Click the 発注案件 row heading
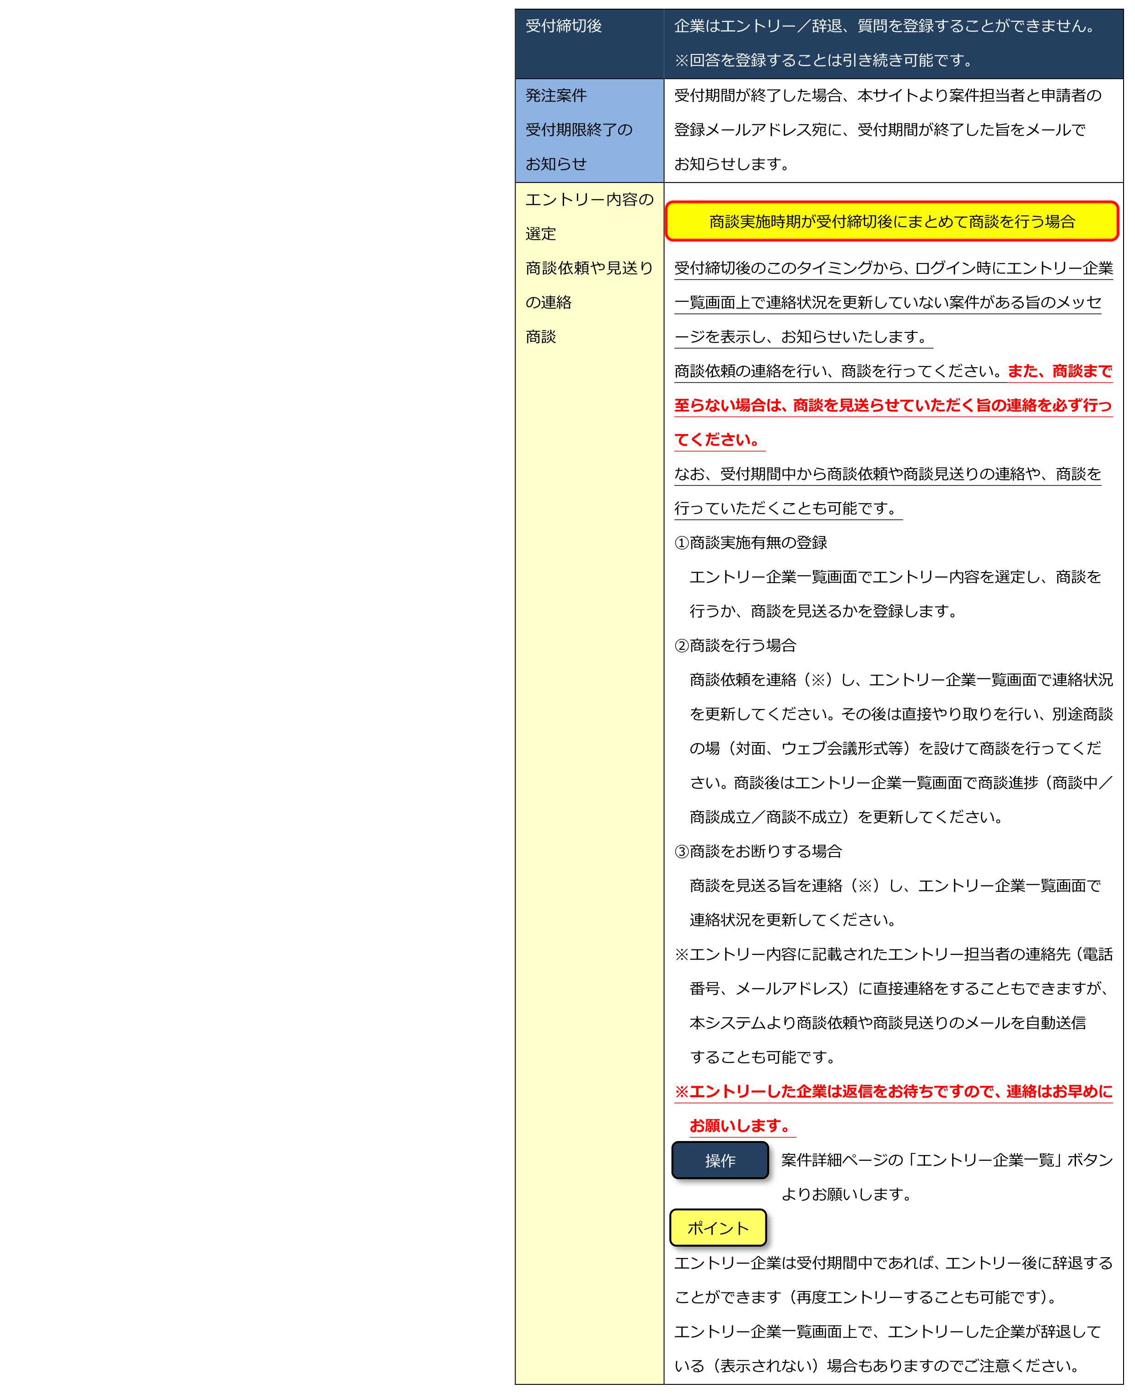The width and height of the screenshot is (1135, 1394). (x=556, y=96)
